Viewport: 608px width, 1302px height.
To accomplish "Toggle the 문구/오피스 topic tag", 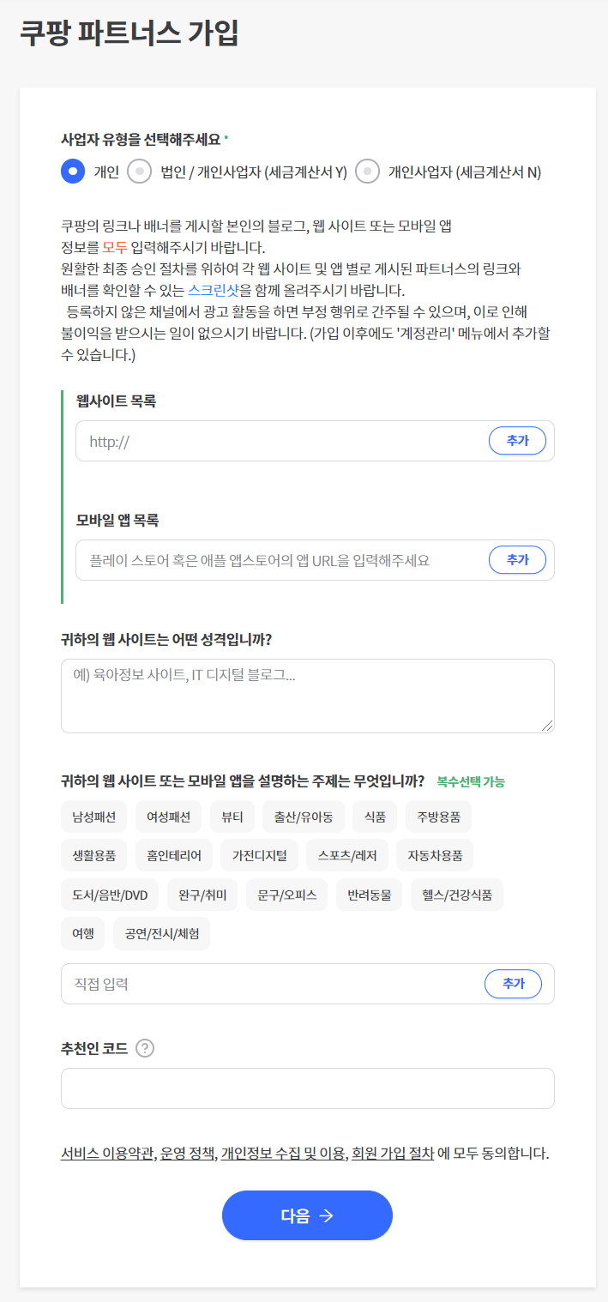I will (x=287, y=895).
